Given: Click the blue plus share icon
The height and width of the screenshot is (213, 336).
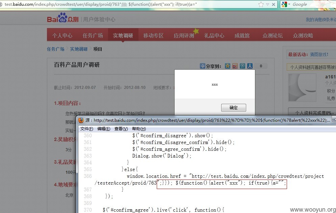Looking at the screenshot, I should pyautogui.click(x=203, y=66).
